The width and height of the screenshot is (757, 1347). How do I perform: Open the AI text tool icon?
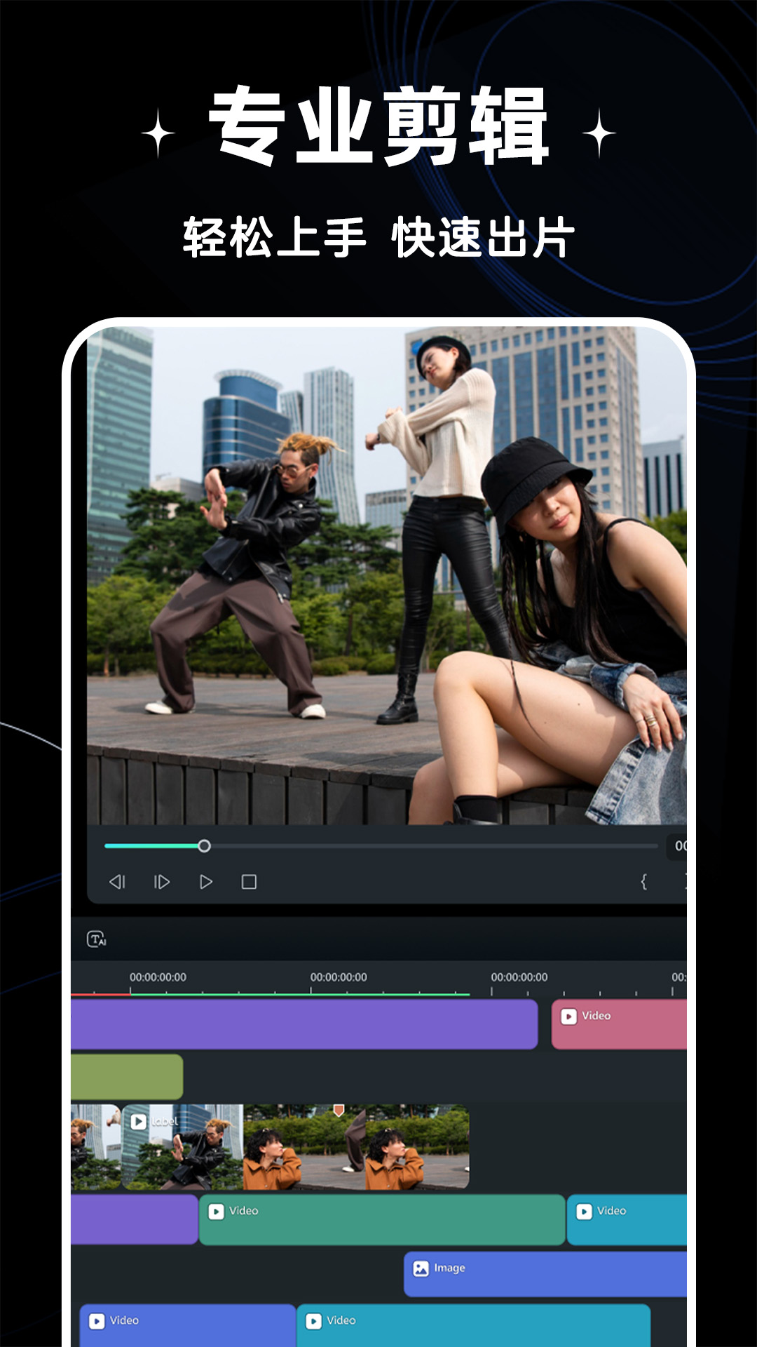pos(97,939)
